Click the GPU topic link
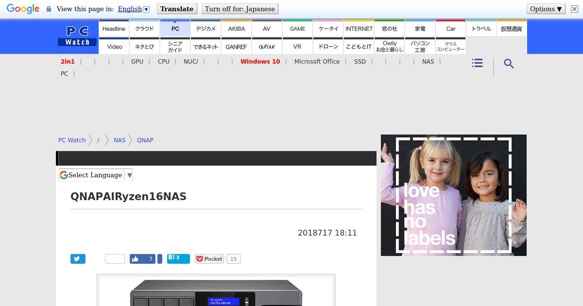This screenshot has height=306, width=583. pos(137,62)
